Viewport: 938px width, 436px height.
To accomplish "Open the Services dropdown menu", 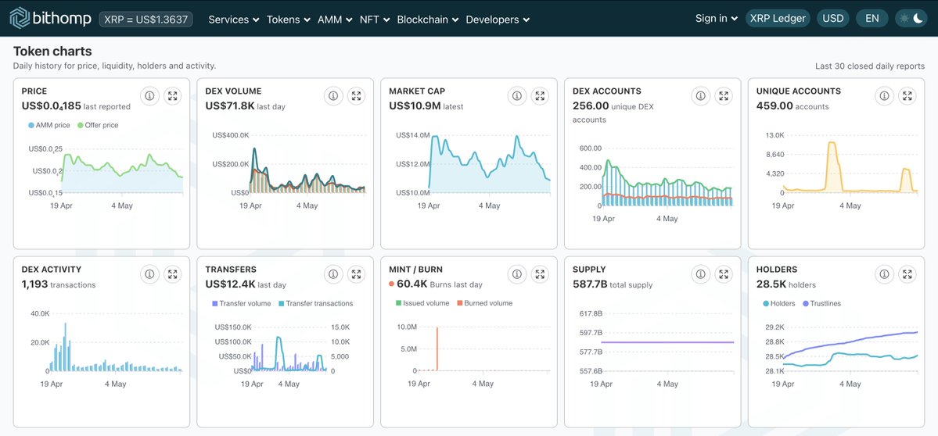I will click(234, 19).
